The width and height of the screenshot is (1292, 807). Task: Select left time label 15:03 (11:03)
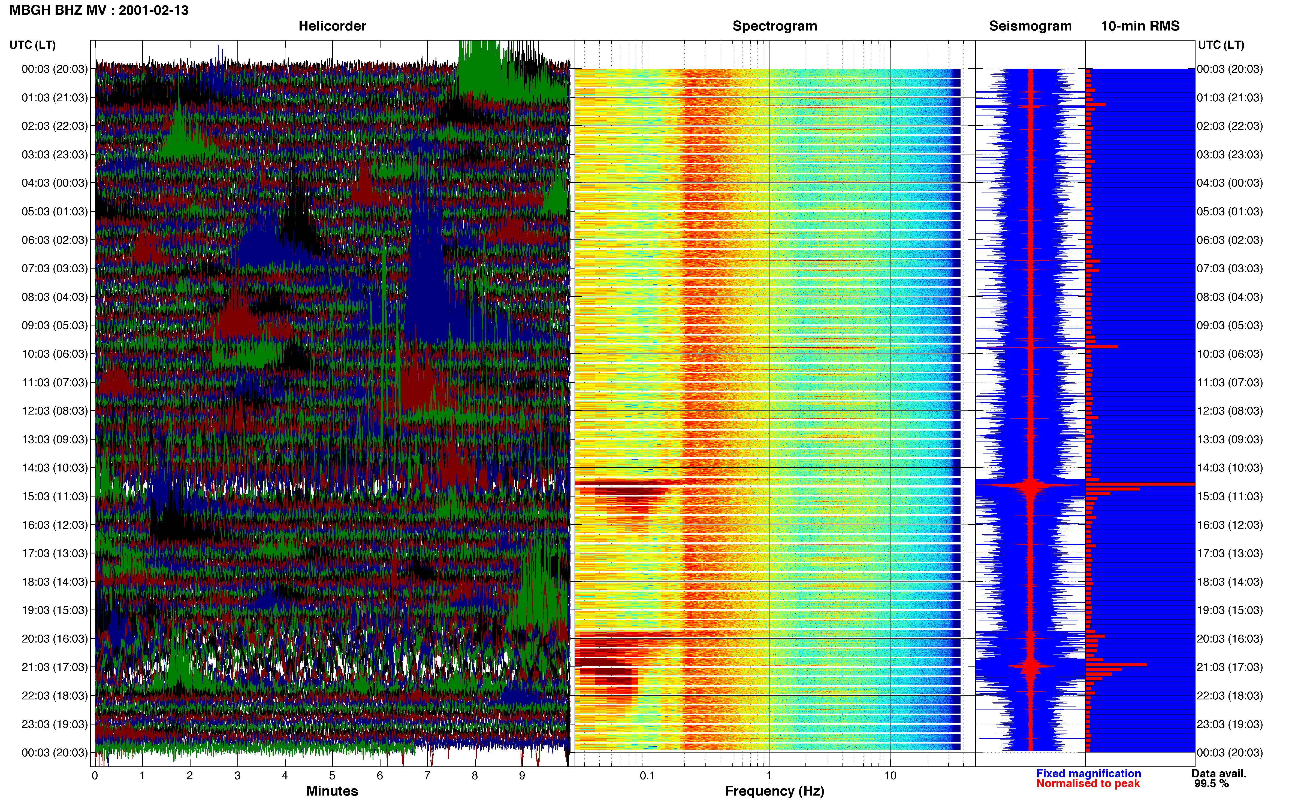point(55,496)
